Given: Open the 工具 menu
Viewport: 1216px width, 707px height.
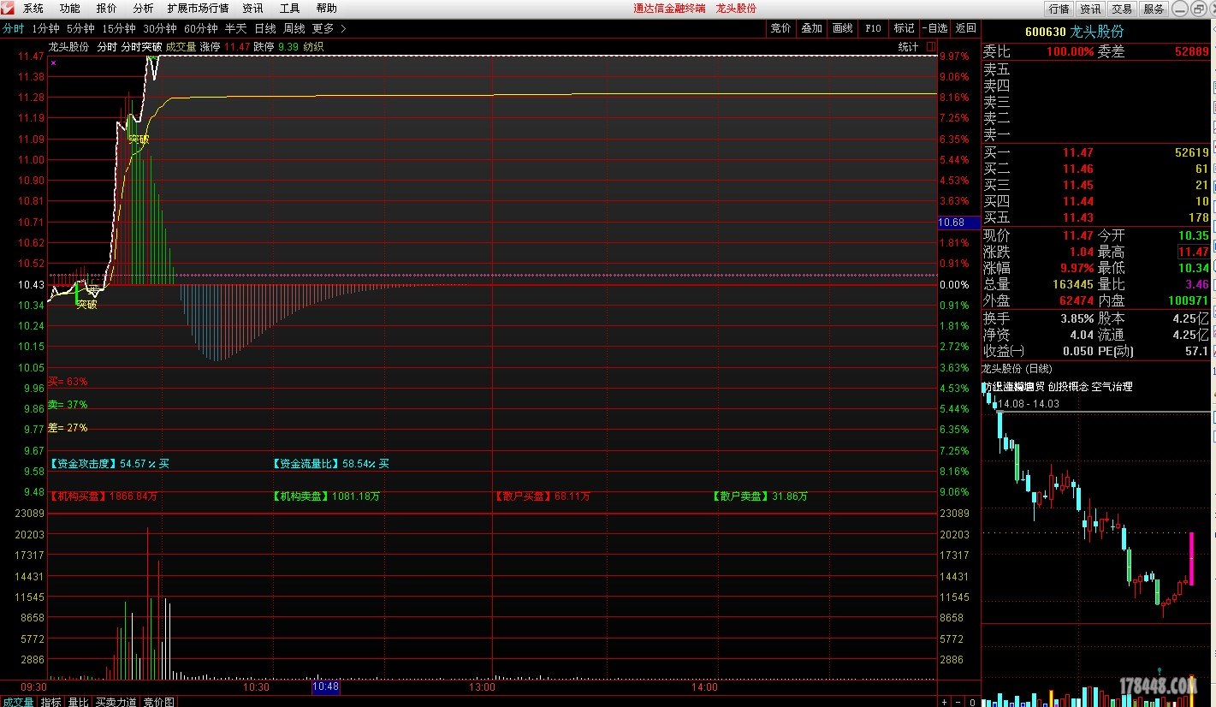Looking at the screenshot, I should coord(289,9).
